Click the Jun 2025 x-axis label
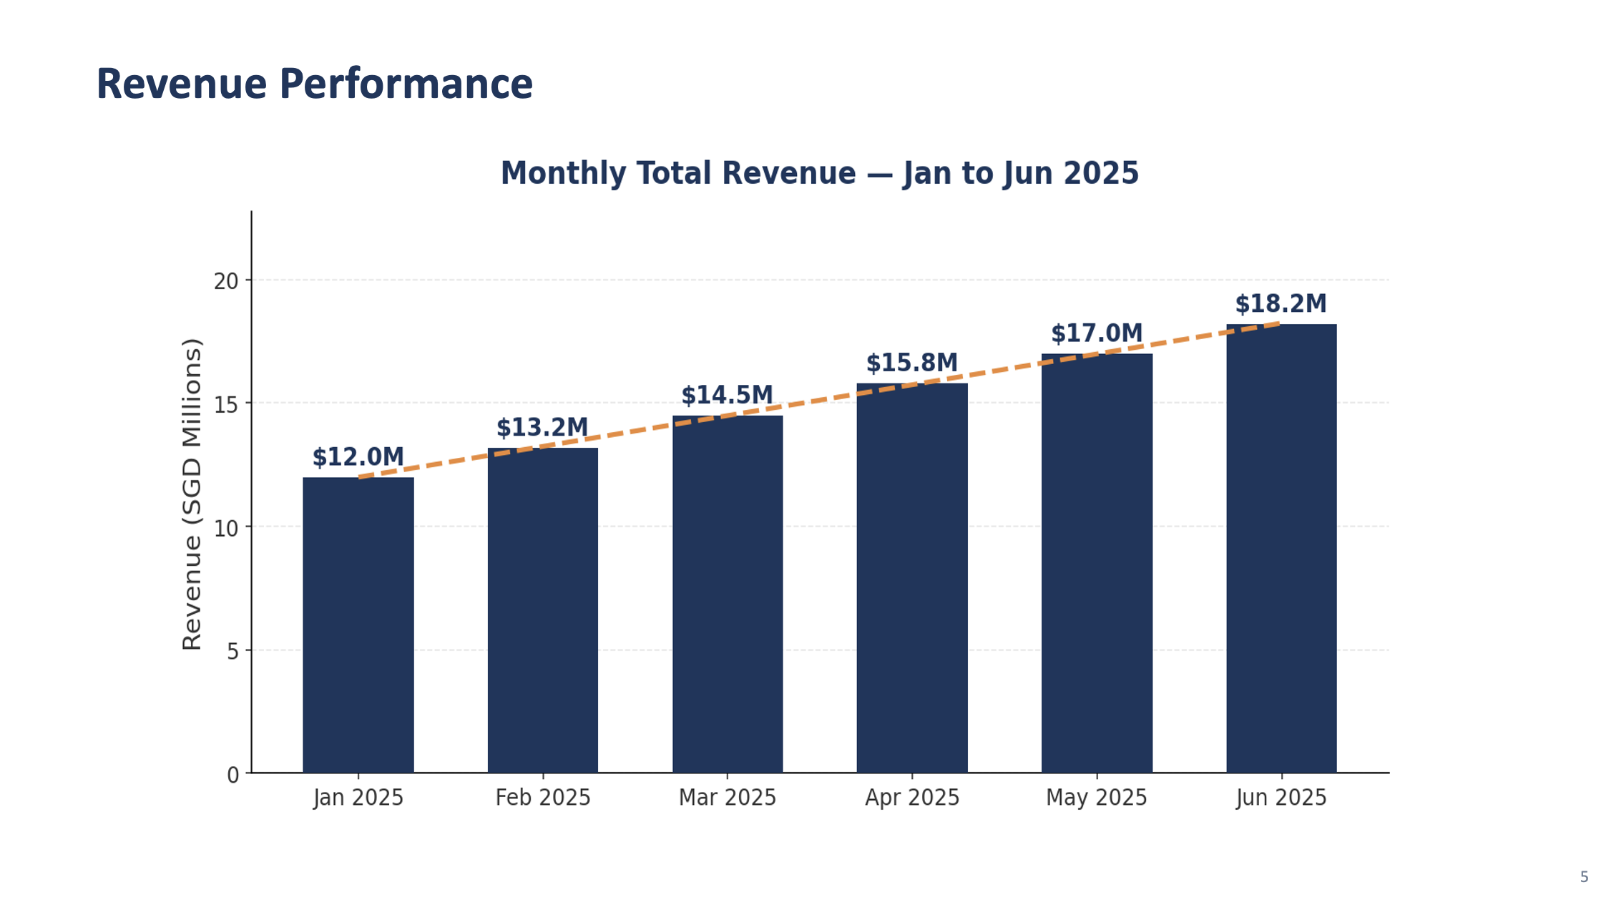Viewport: 1611px width, 920px height. (x=1281, y=798)
